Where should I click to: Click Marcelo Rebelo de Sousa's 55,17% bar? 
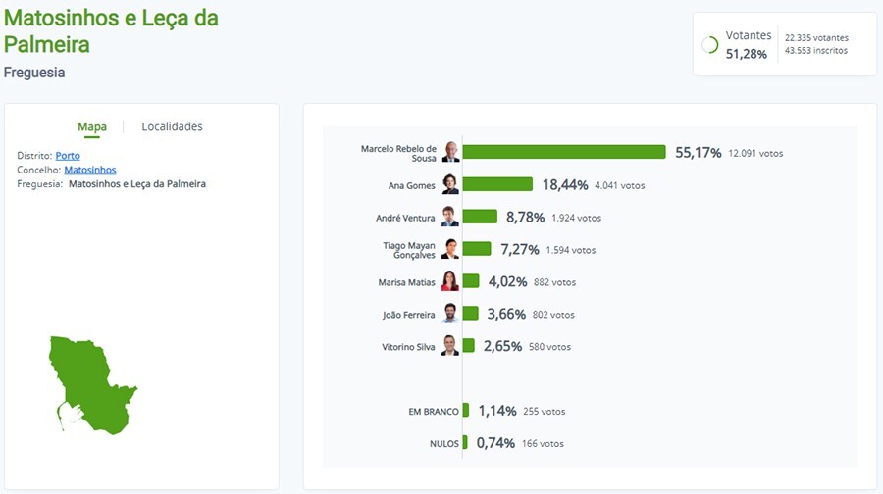564,152
